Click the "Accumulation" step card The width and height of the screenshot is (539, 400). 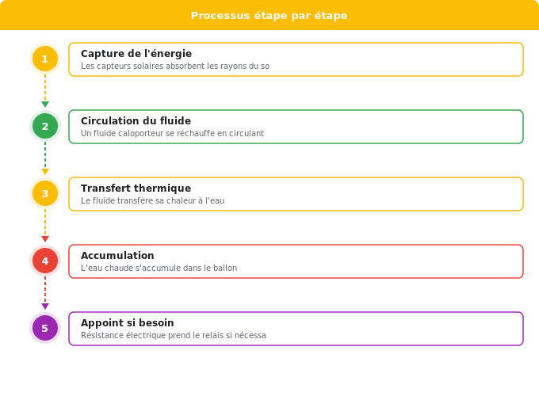[x=296, y=261]
